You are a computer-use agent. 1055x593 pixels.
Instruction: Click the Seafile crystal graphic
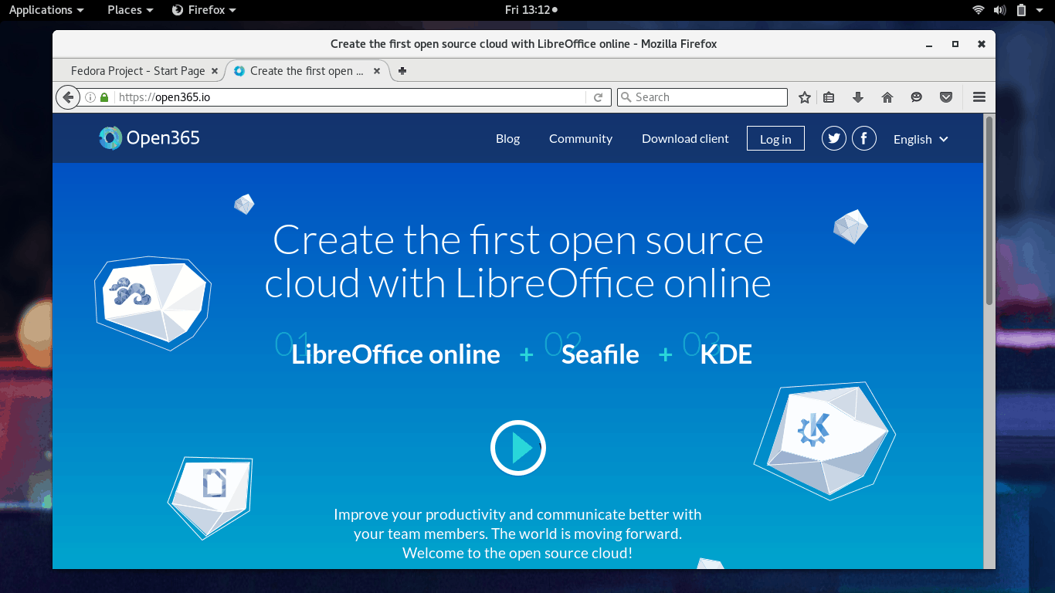[x=153, y=302]
